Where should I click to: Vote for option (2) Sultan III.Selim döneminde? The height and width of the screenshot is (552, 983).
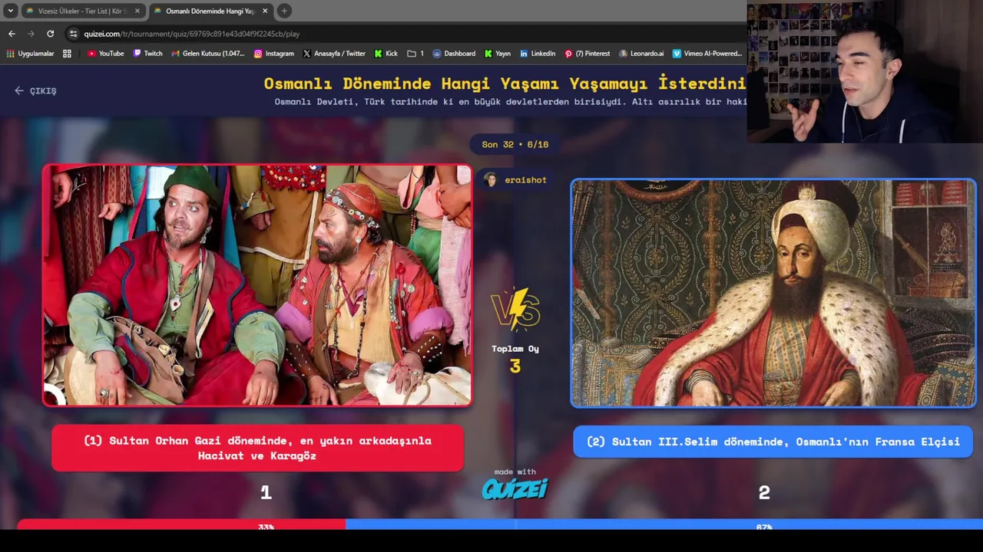point(773,442)
